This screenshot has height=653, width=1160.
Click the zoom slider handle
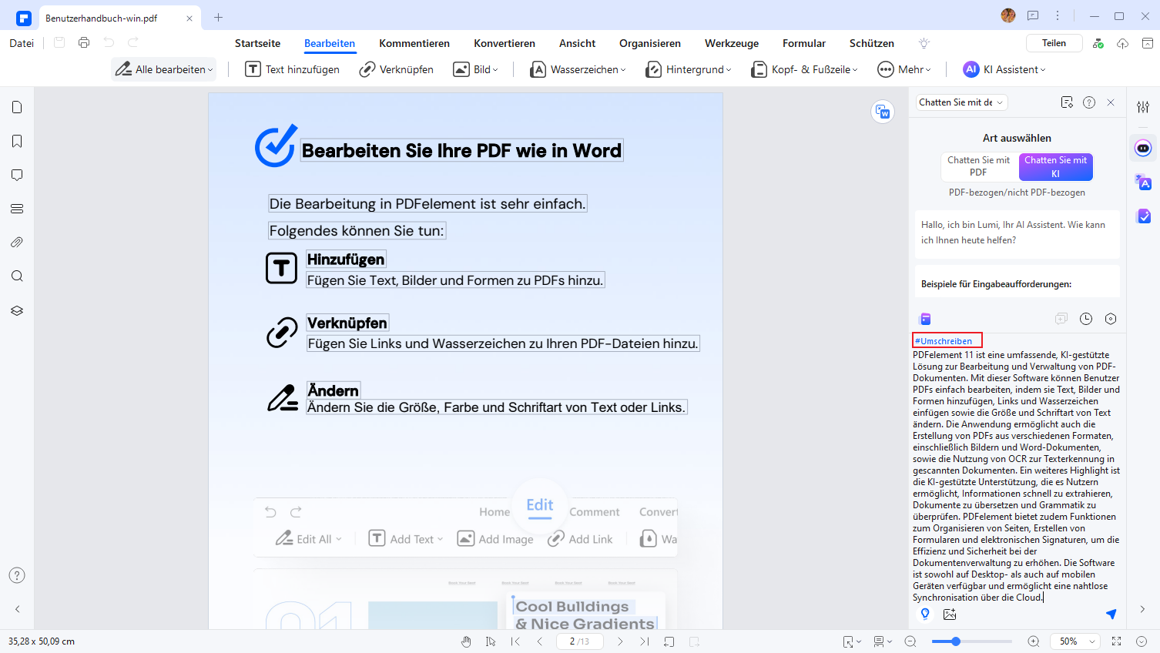(x=956, y=641)
